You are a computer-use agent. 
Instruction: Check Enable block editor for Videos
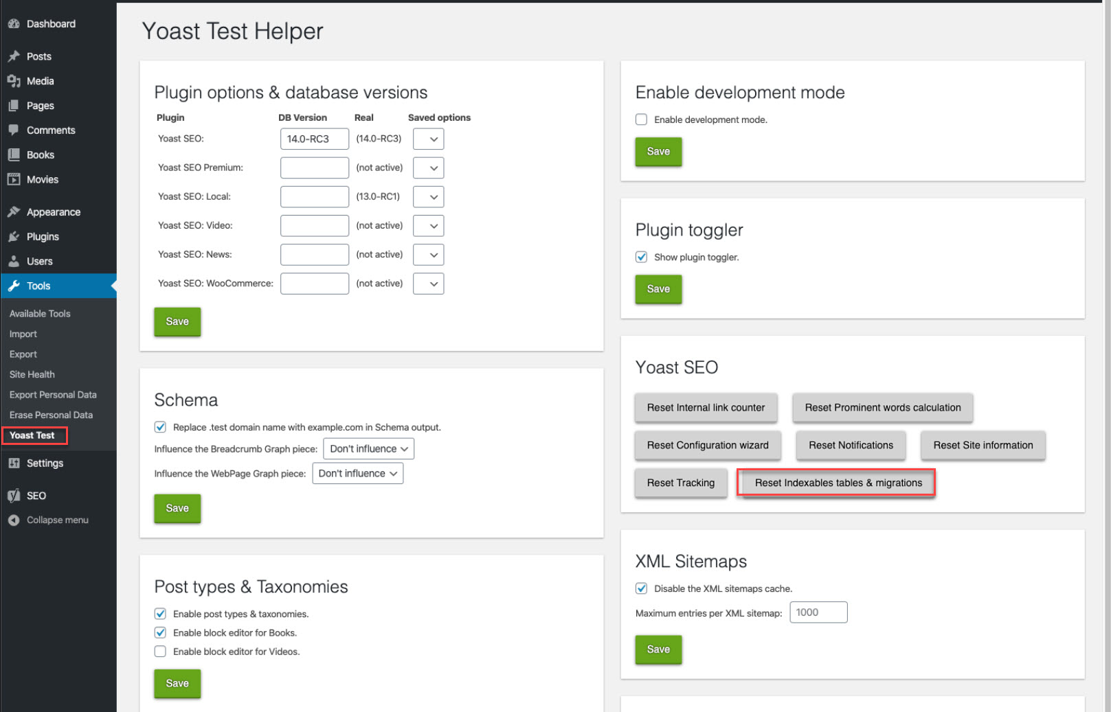160,652
